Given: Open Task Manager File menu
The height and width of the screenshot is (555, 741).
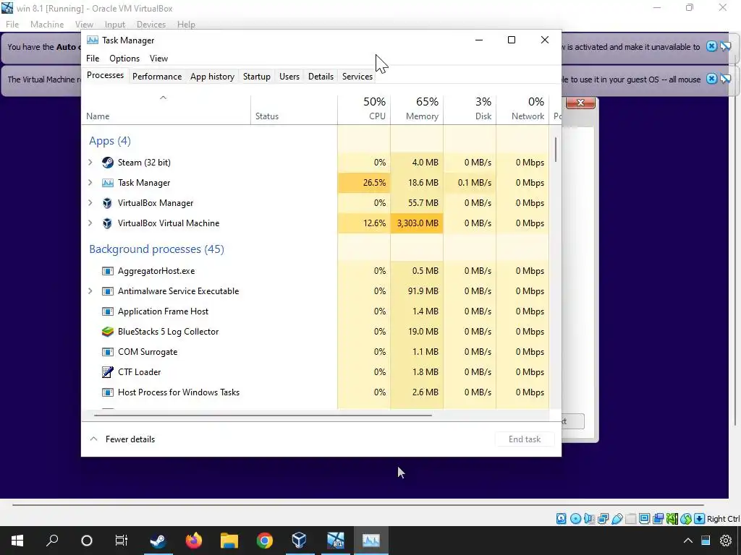Looking at the screenshot, I should [93, 59].
